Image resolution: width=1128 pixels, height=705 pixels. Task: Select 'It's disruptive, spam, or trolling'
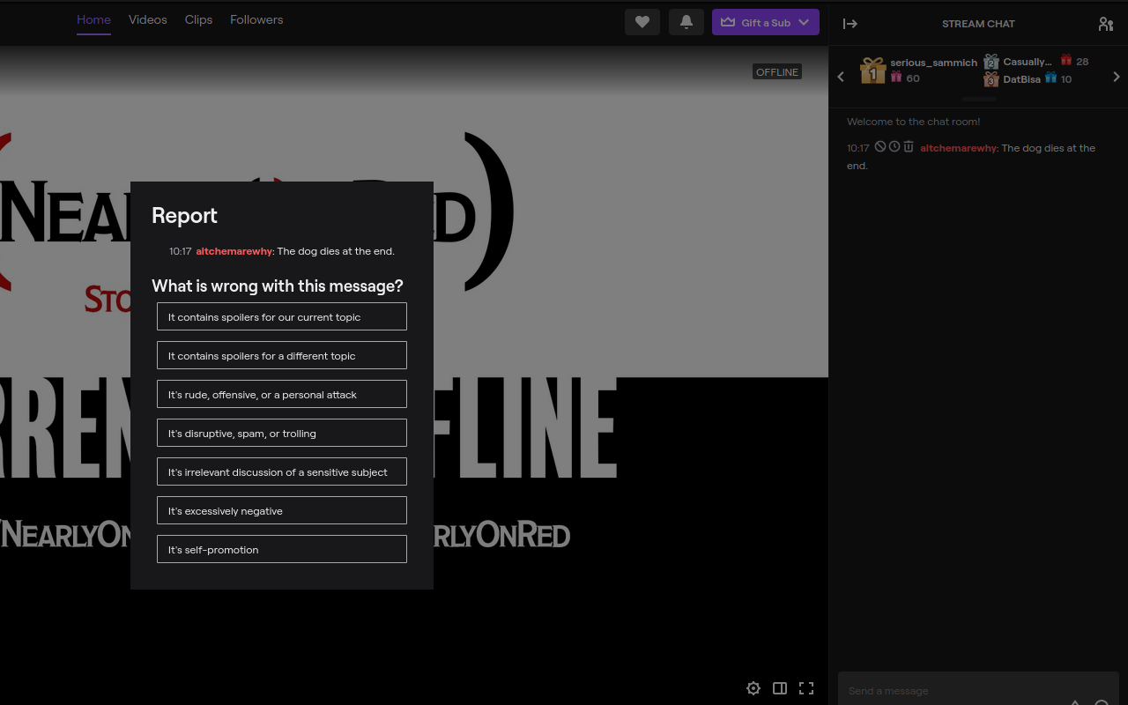coord(282,433)
